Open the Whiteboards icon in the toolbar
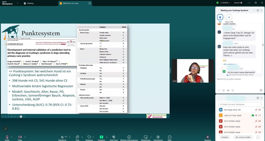The height and width of the screenshot is (141, 265). (x=145, y=137)
